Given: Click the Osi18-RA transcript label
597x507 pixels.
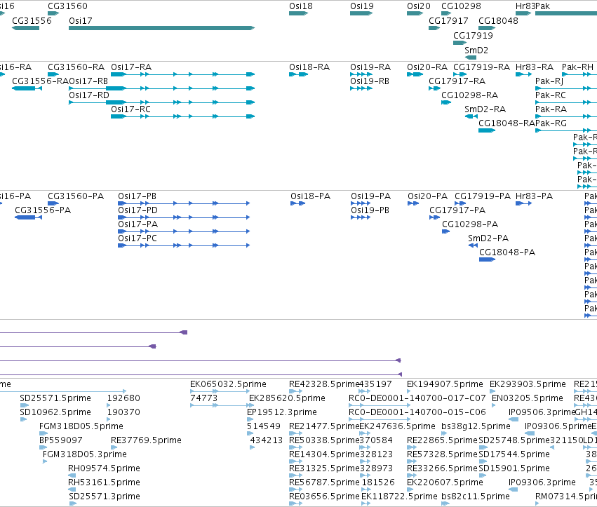Looking at the screenshot, I should 309,67.
